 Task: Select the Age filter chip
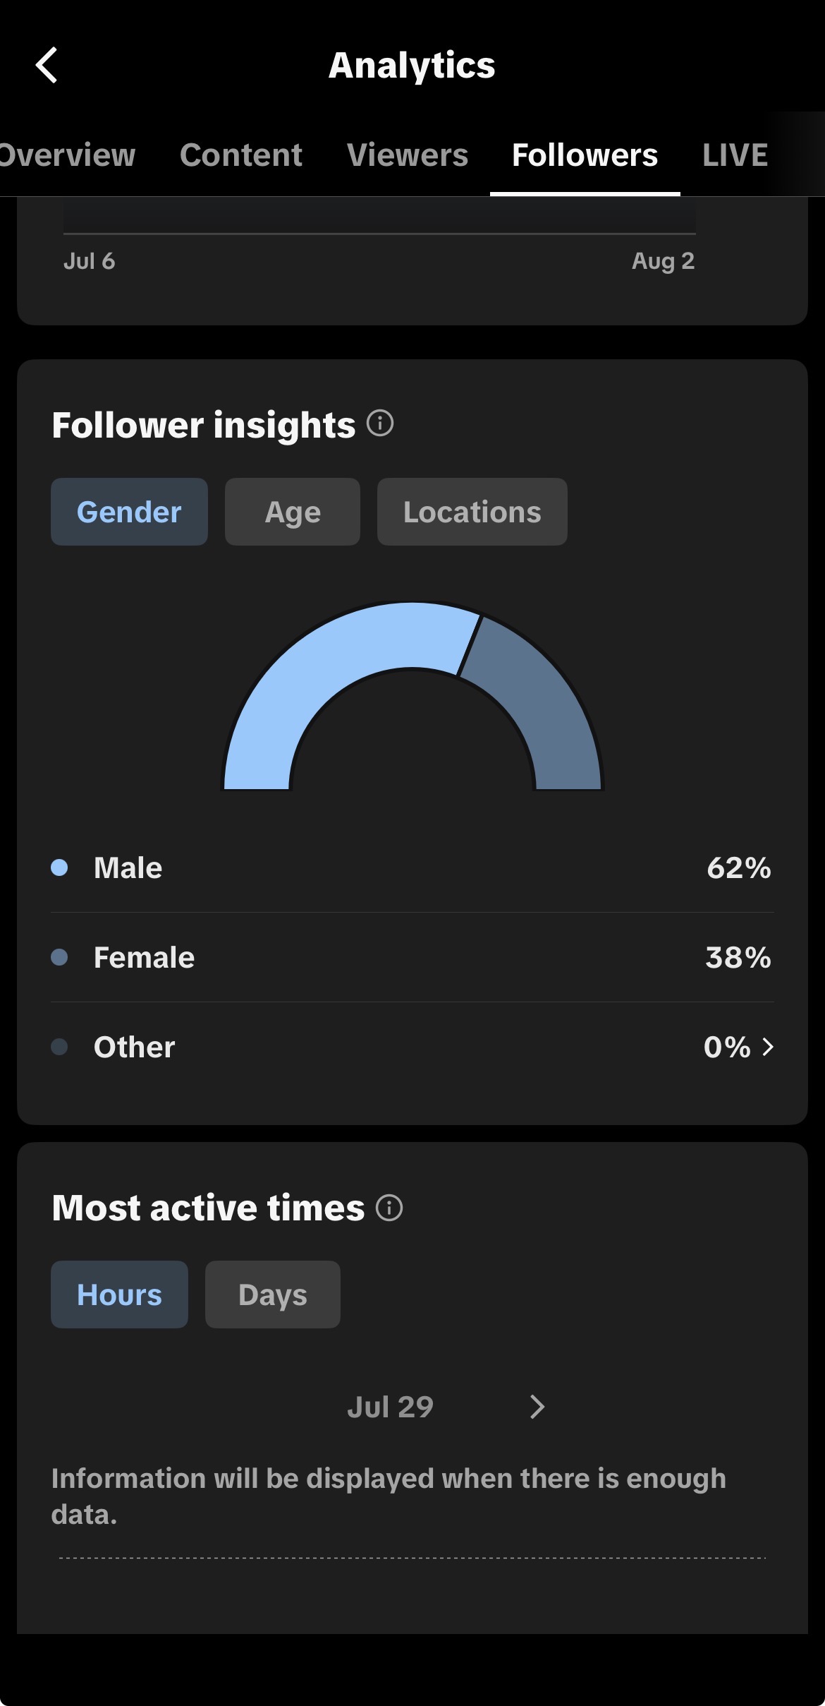[293, 512]
